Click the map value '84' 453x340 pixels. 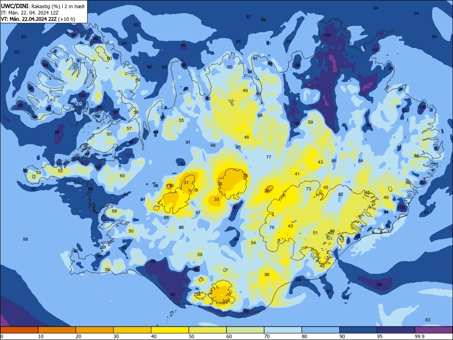tap(361, 161)
